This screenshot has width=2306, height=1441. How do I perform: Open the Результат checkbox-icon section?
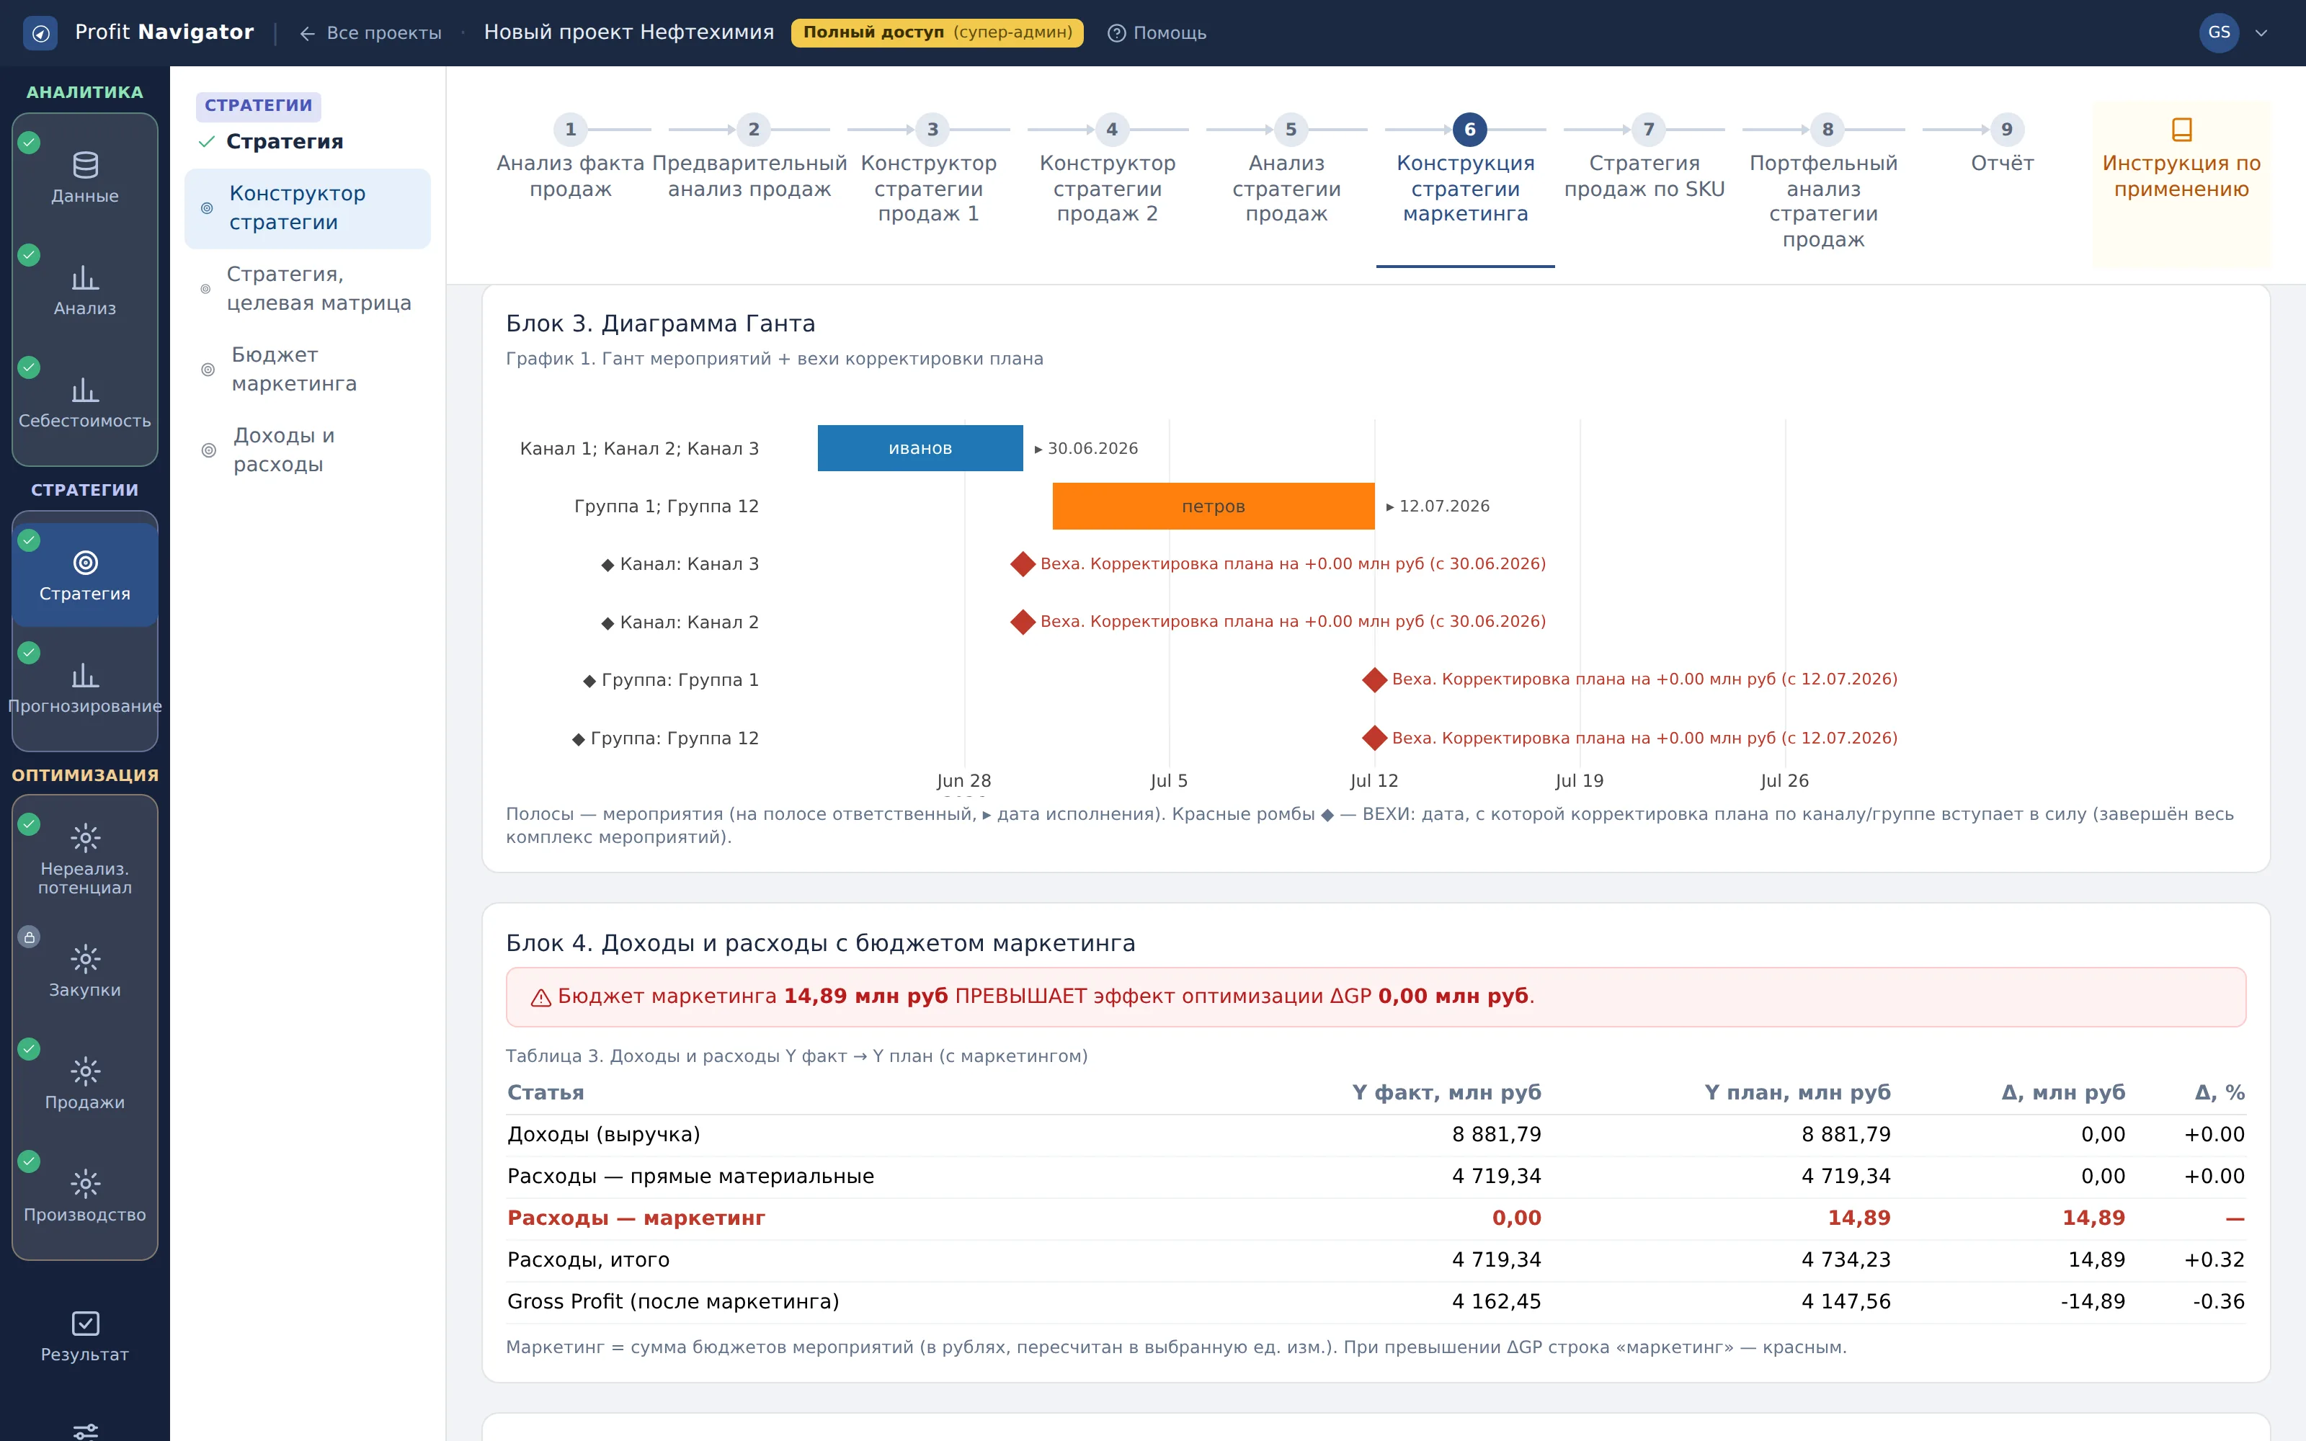85,1336
